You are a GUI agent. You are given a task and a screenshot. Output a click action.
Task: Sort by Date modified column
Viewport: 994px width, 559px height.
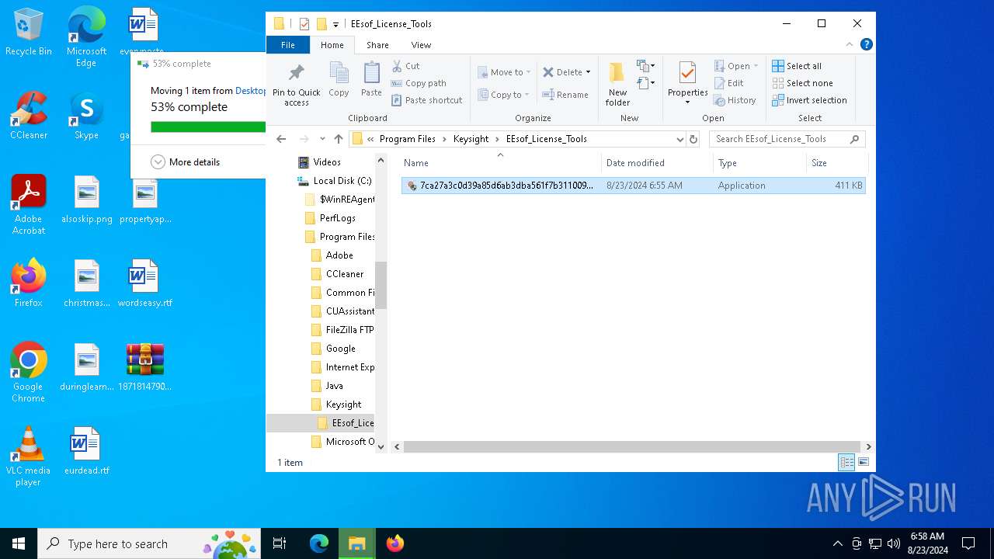pyautogui.click(x=657, y=163)
